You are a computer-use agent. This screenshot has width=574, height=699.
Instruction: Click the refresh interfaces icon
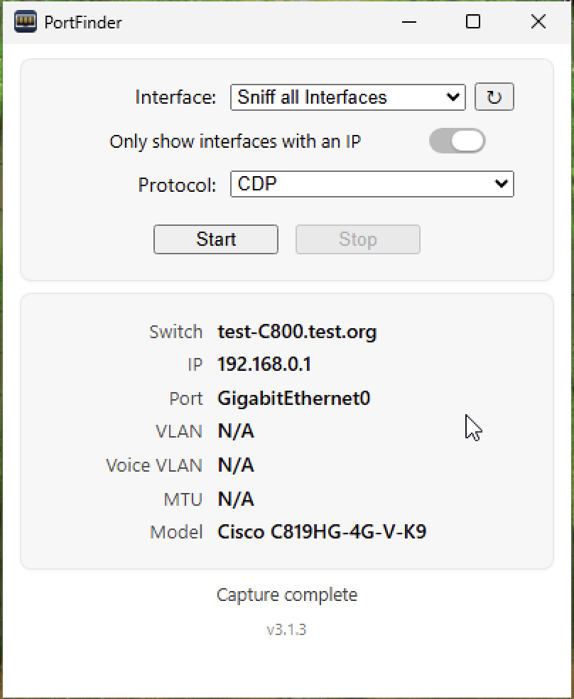(x=494, y=97)
